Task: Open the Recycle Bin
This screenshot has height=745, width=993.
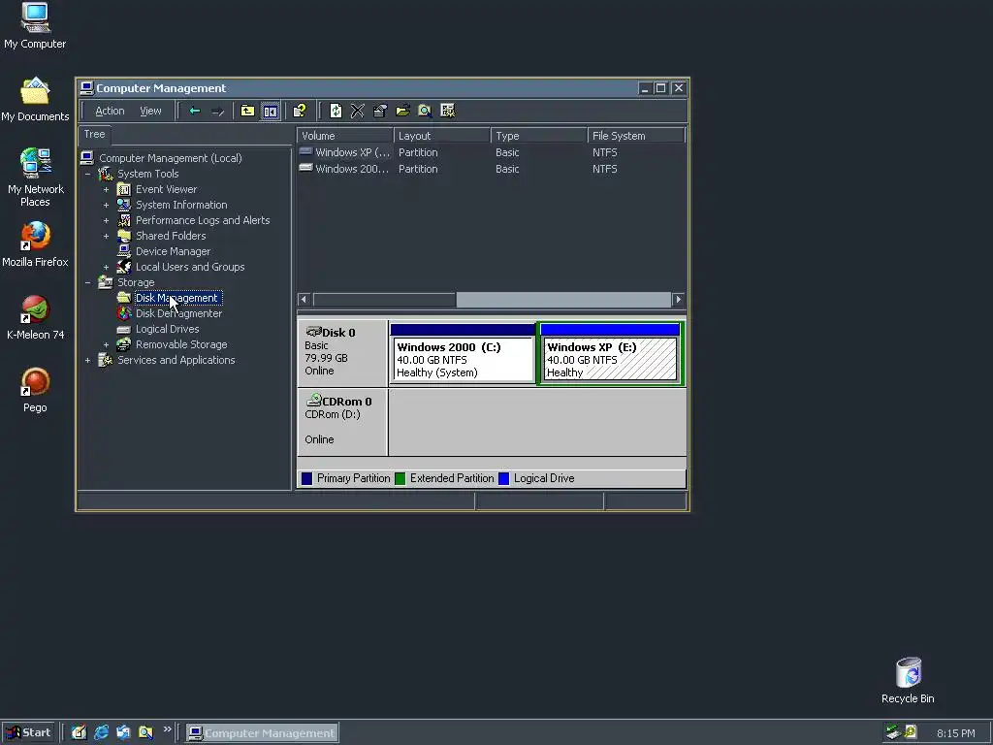Action: coord(908,680)
